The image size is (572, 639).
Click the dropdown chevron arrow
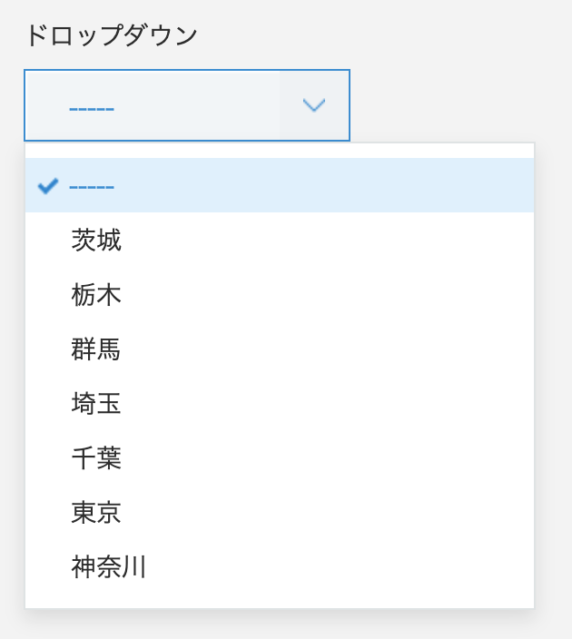click(314, 105)
